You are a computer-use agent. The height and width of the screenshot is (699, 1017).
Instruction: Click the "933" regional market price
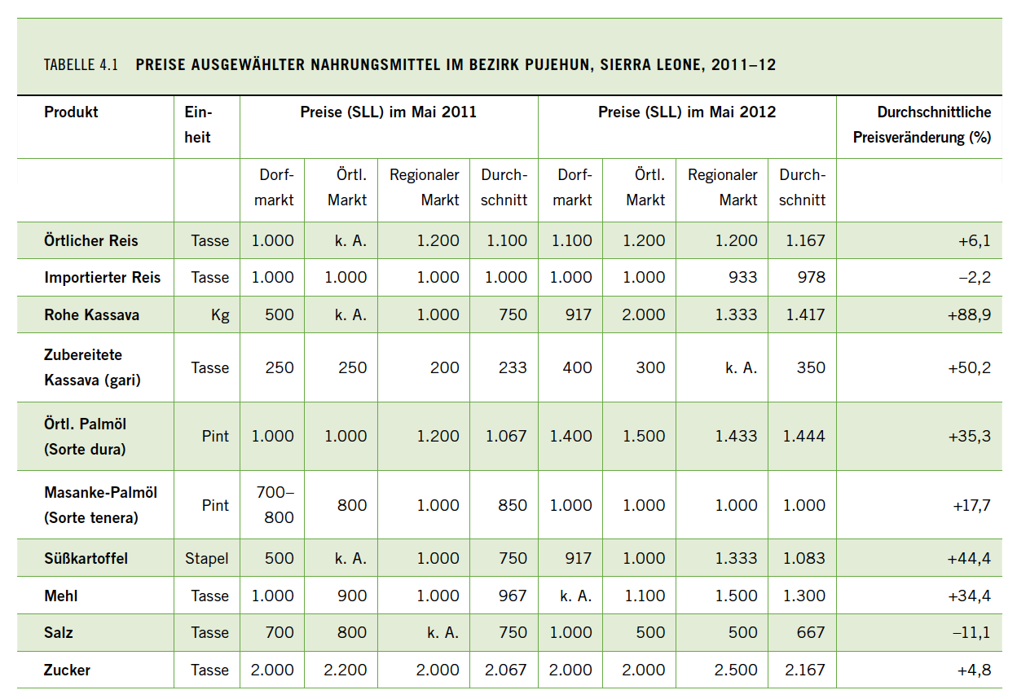[x=742, y=278]
